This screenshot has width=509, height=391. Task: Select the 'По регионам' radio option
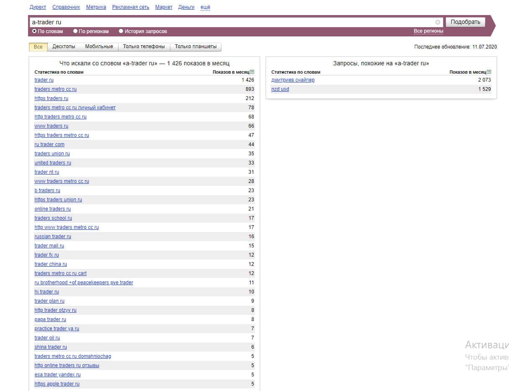[75, 31]
